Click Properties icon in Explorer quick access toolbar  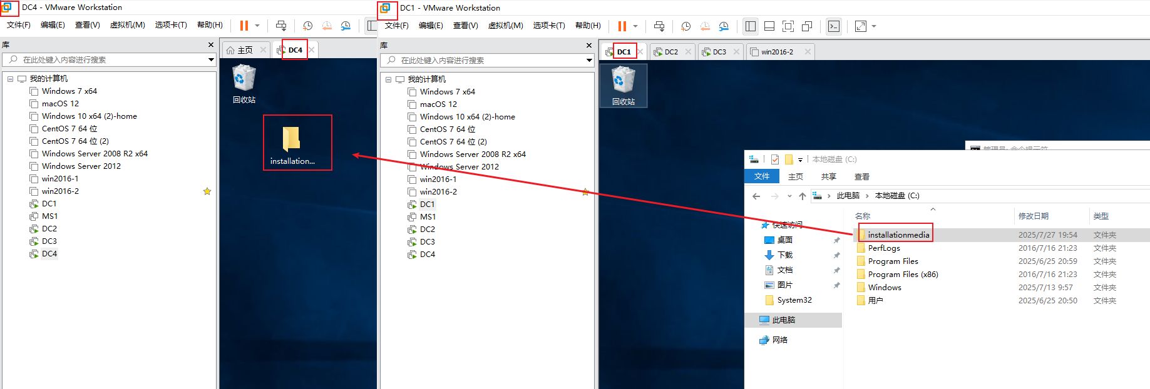pyautogui.click(x=775, y=159)
